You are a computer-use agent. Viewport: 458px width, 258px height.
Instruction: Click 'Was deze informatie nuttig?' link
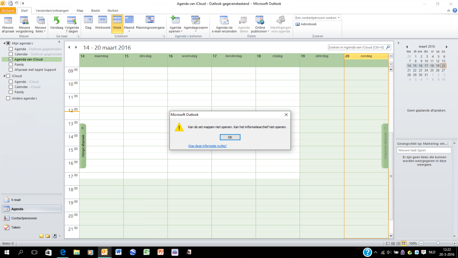(207, 146)
